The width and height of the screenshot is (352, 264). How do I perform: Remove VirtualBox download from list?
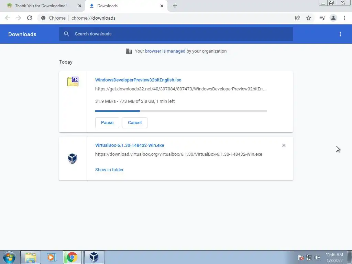click(284, 145)
